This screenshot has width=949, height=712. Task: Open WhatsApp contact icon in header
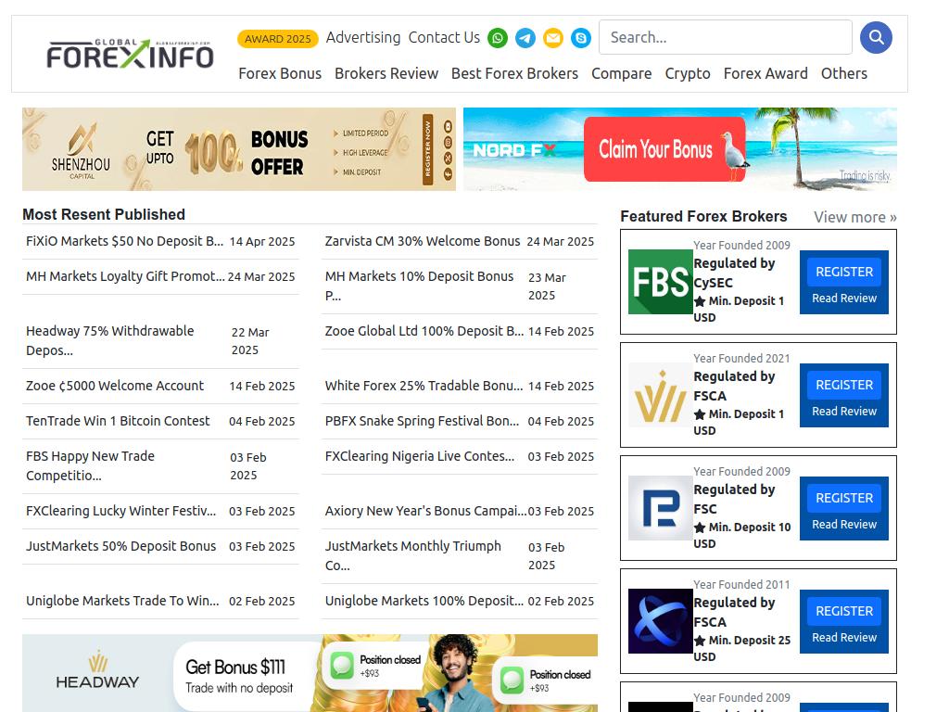pos(498,38)
